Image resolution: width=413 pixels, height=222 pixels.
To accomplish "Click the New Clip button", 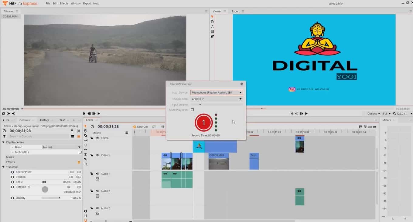I will (141, 127).
